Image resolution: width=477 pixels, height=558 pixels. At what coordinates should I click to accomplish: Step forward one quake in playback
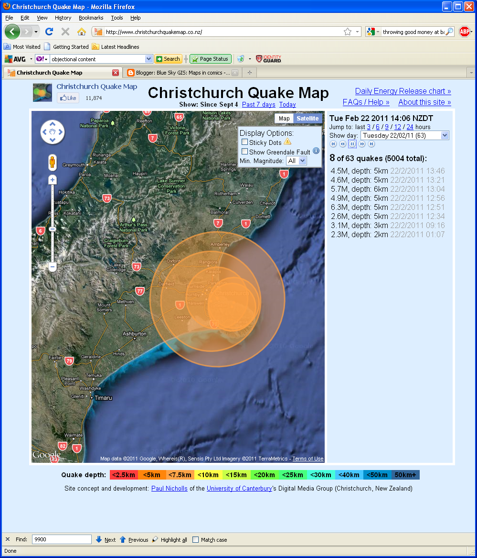pyautogui.click(x=362, y=144)
